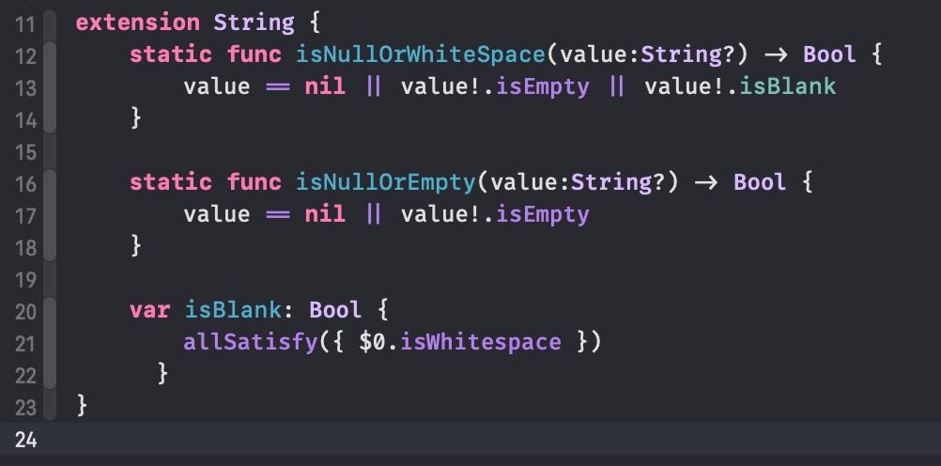Fold isNullOrEmpty function via the folding ribbon

pyautogui.click(x=50, y=214)
